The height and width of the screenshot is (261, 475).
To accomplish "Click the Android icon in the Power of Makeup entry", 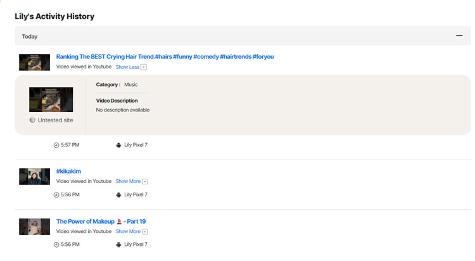I will pyautogui.click(x=118, y=245).
